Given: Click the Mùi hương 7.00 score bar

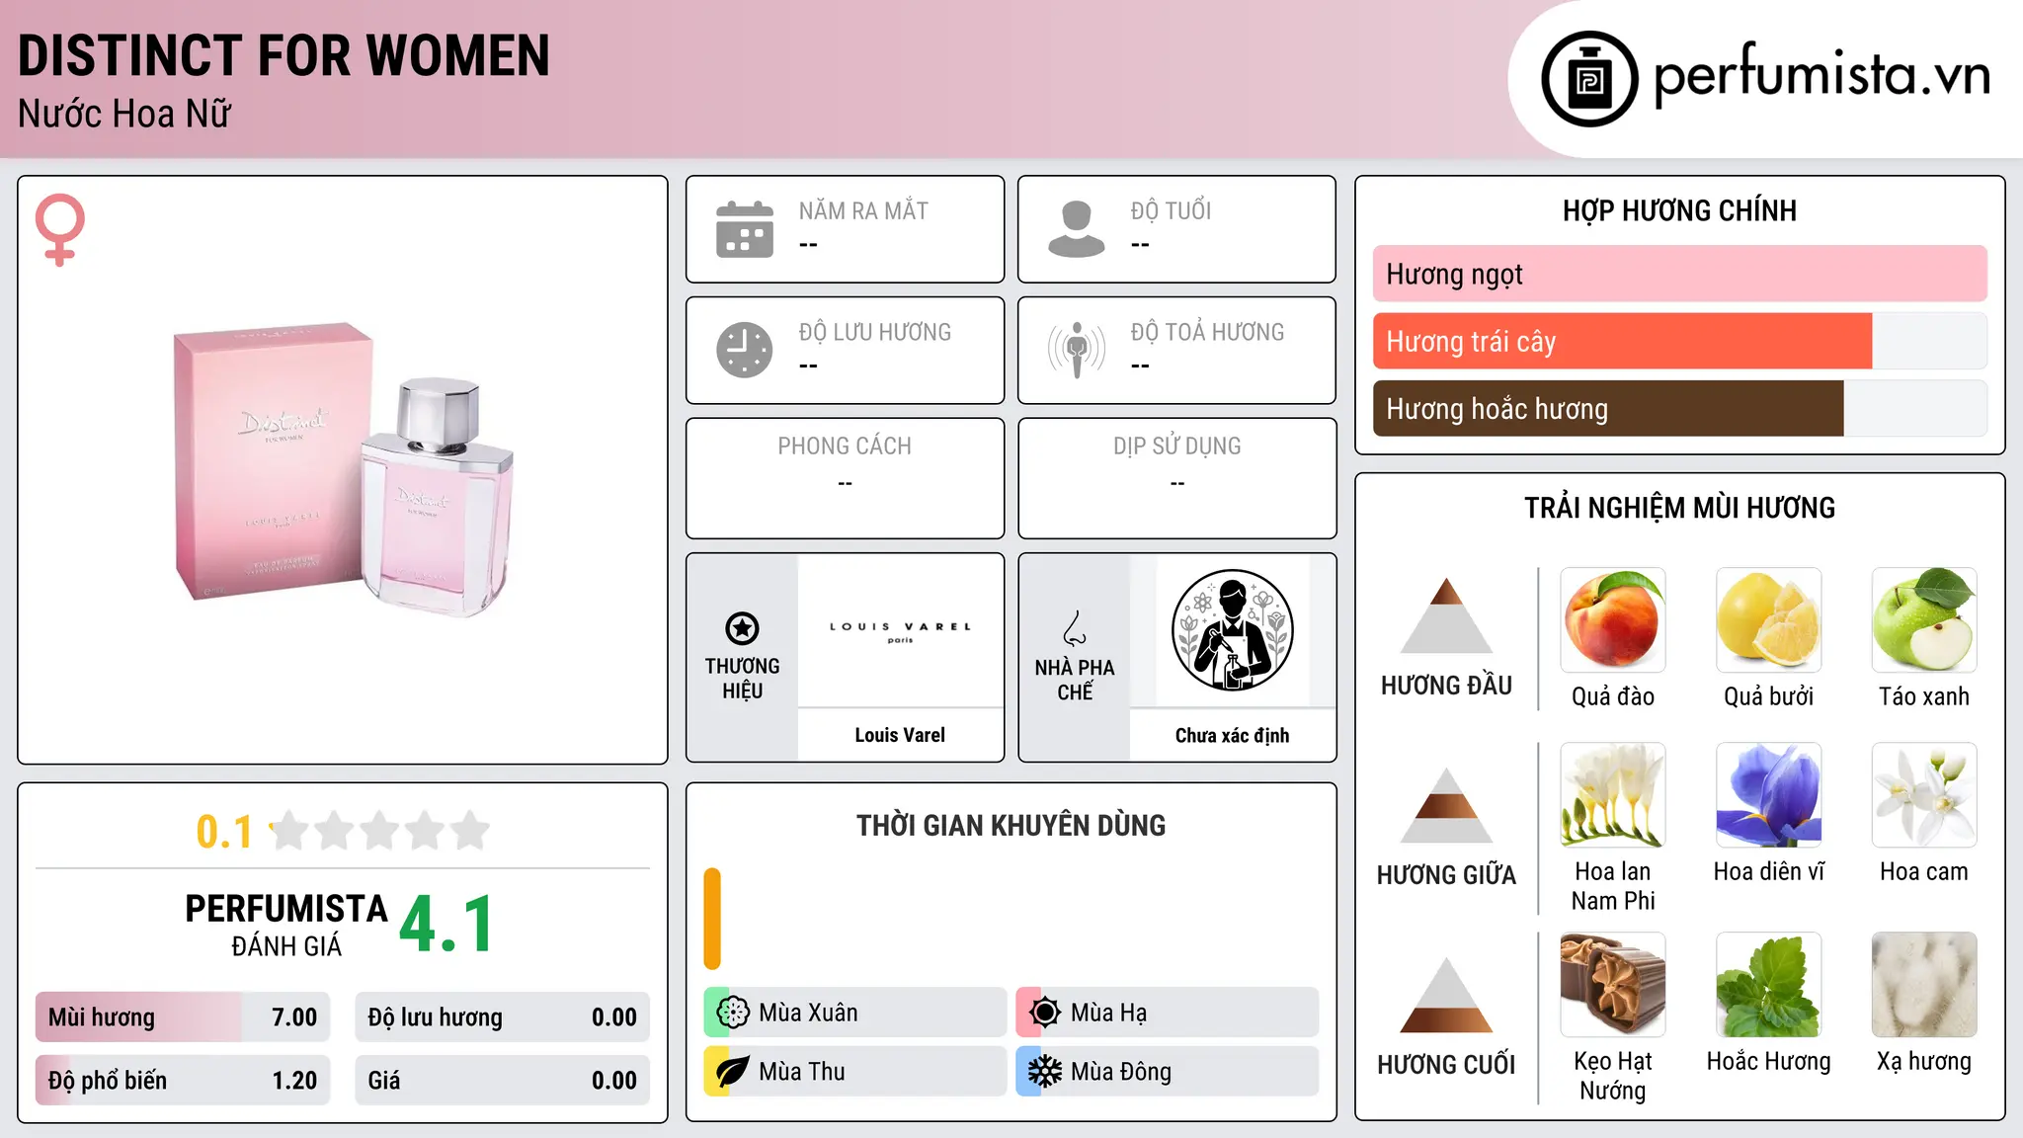Looking at the screenshot, I should 183,1016.
